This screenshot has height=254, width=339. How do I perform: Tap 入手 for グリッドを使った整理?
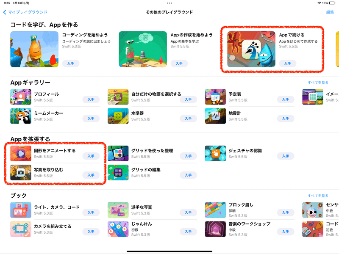tap(188, 156)
